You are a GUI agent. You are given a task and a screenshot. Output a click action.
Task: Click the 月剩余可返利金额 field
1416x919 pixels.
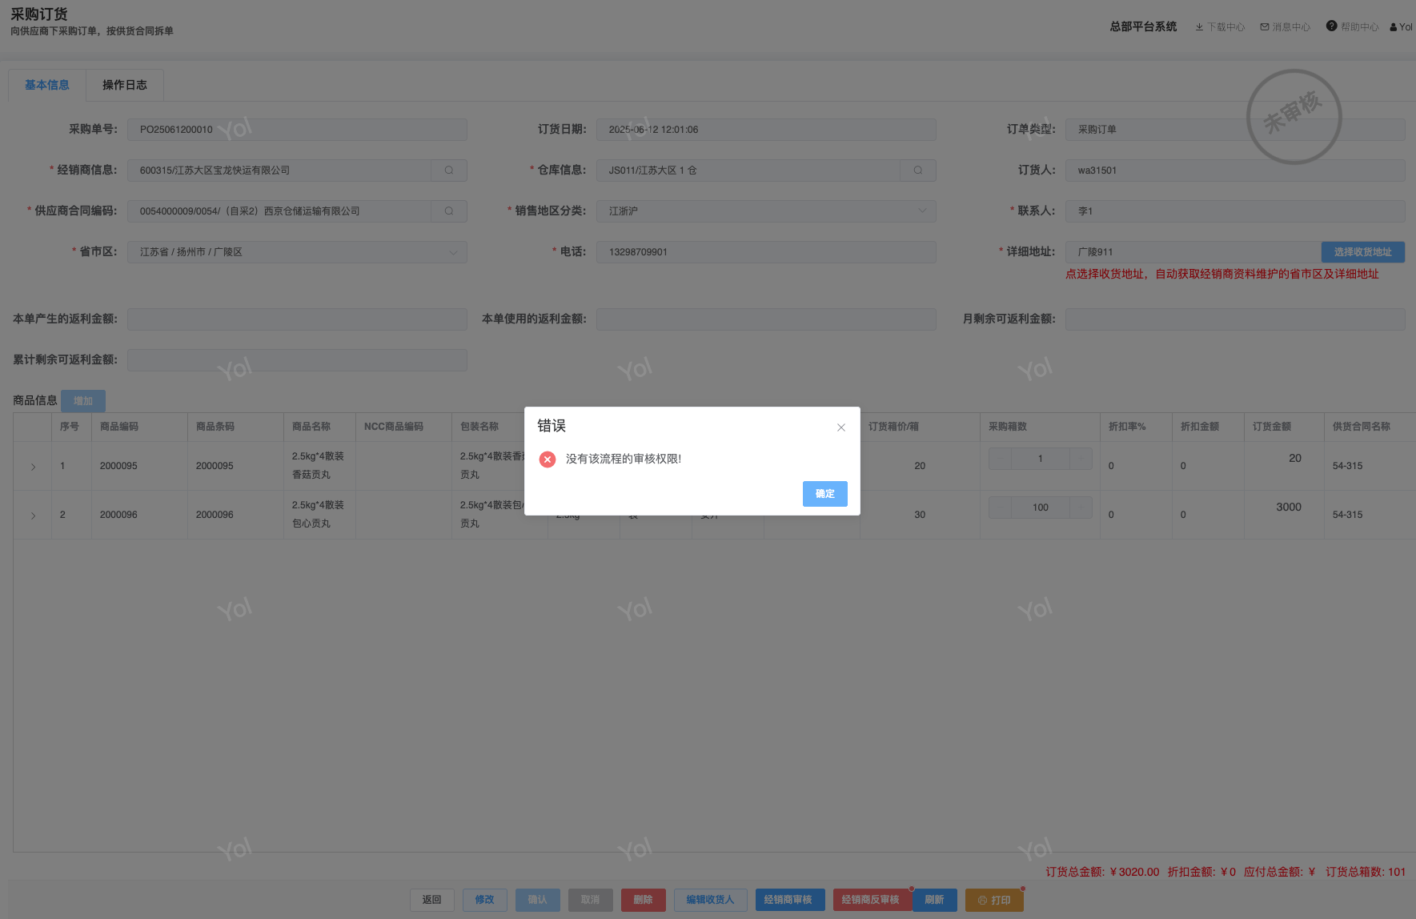point(1235,319)
